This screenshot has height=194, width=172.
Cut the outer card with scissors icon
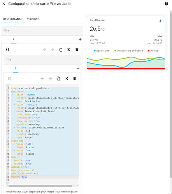click(x=68, y=50)
